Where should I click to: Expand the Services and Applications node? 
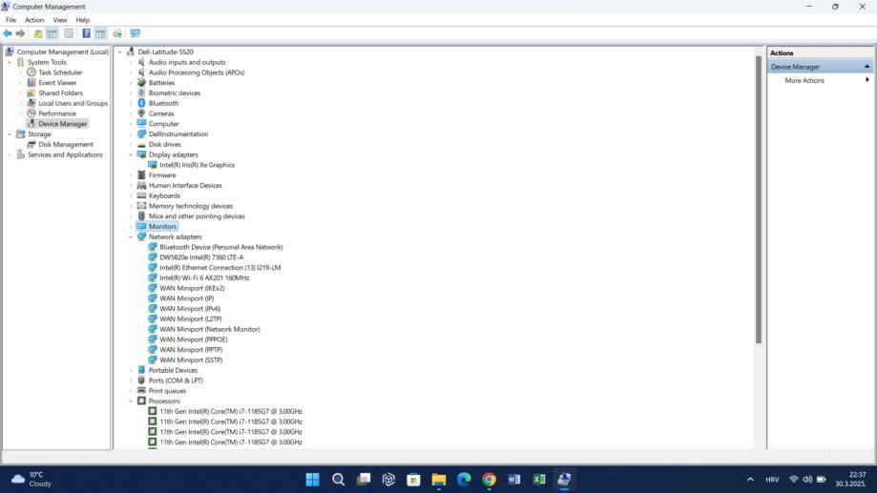(10, 154)
